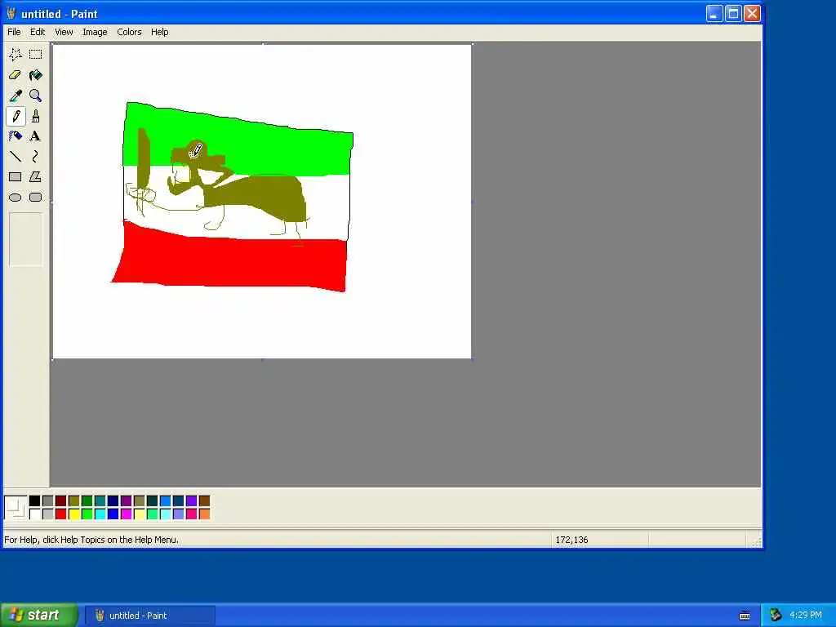Select the rectangular Select tool
The image size is (836, 627).
(x=35, y=55)
